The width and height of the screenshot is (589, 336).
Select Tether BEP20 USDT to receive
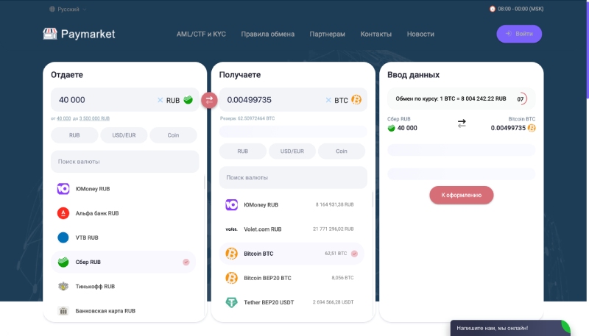click(x=292, y=302)
